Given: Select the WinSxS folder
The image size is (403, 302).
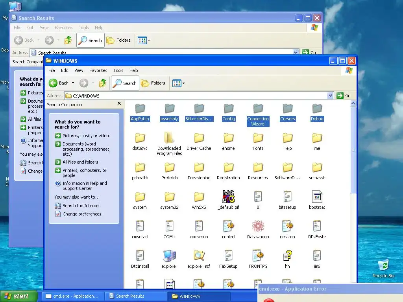Looking at the screenshot, I should pos(199,201).
